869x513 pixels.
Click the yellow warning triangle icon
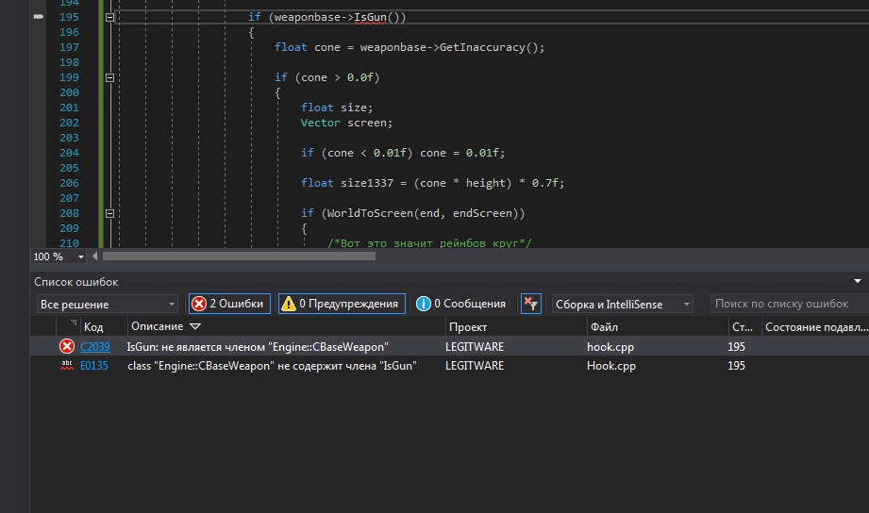point(288,304)
